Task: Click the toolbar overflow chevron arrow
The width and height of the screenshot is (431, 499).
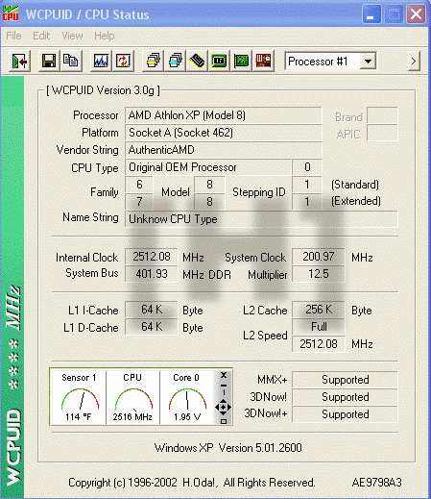Action: pyautogui.click(x=414, y=61)
